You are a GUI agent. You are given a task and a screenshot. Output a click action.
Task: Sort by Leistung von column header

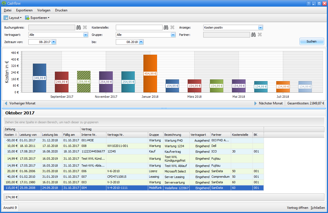(x=30, y=135)
